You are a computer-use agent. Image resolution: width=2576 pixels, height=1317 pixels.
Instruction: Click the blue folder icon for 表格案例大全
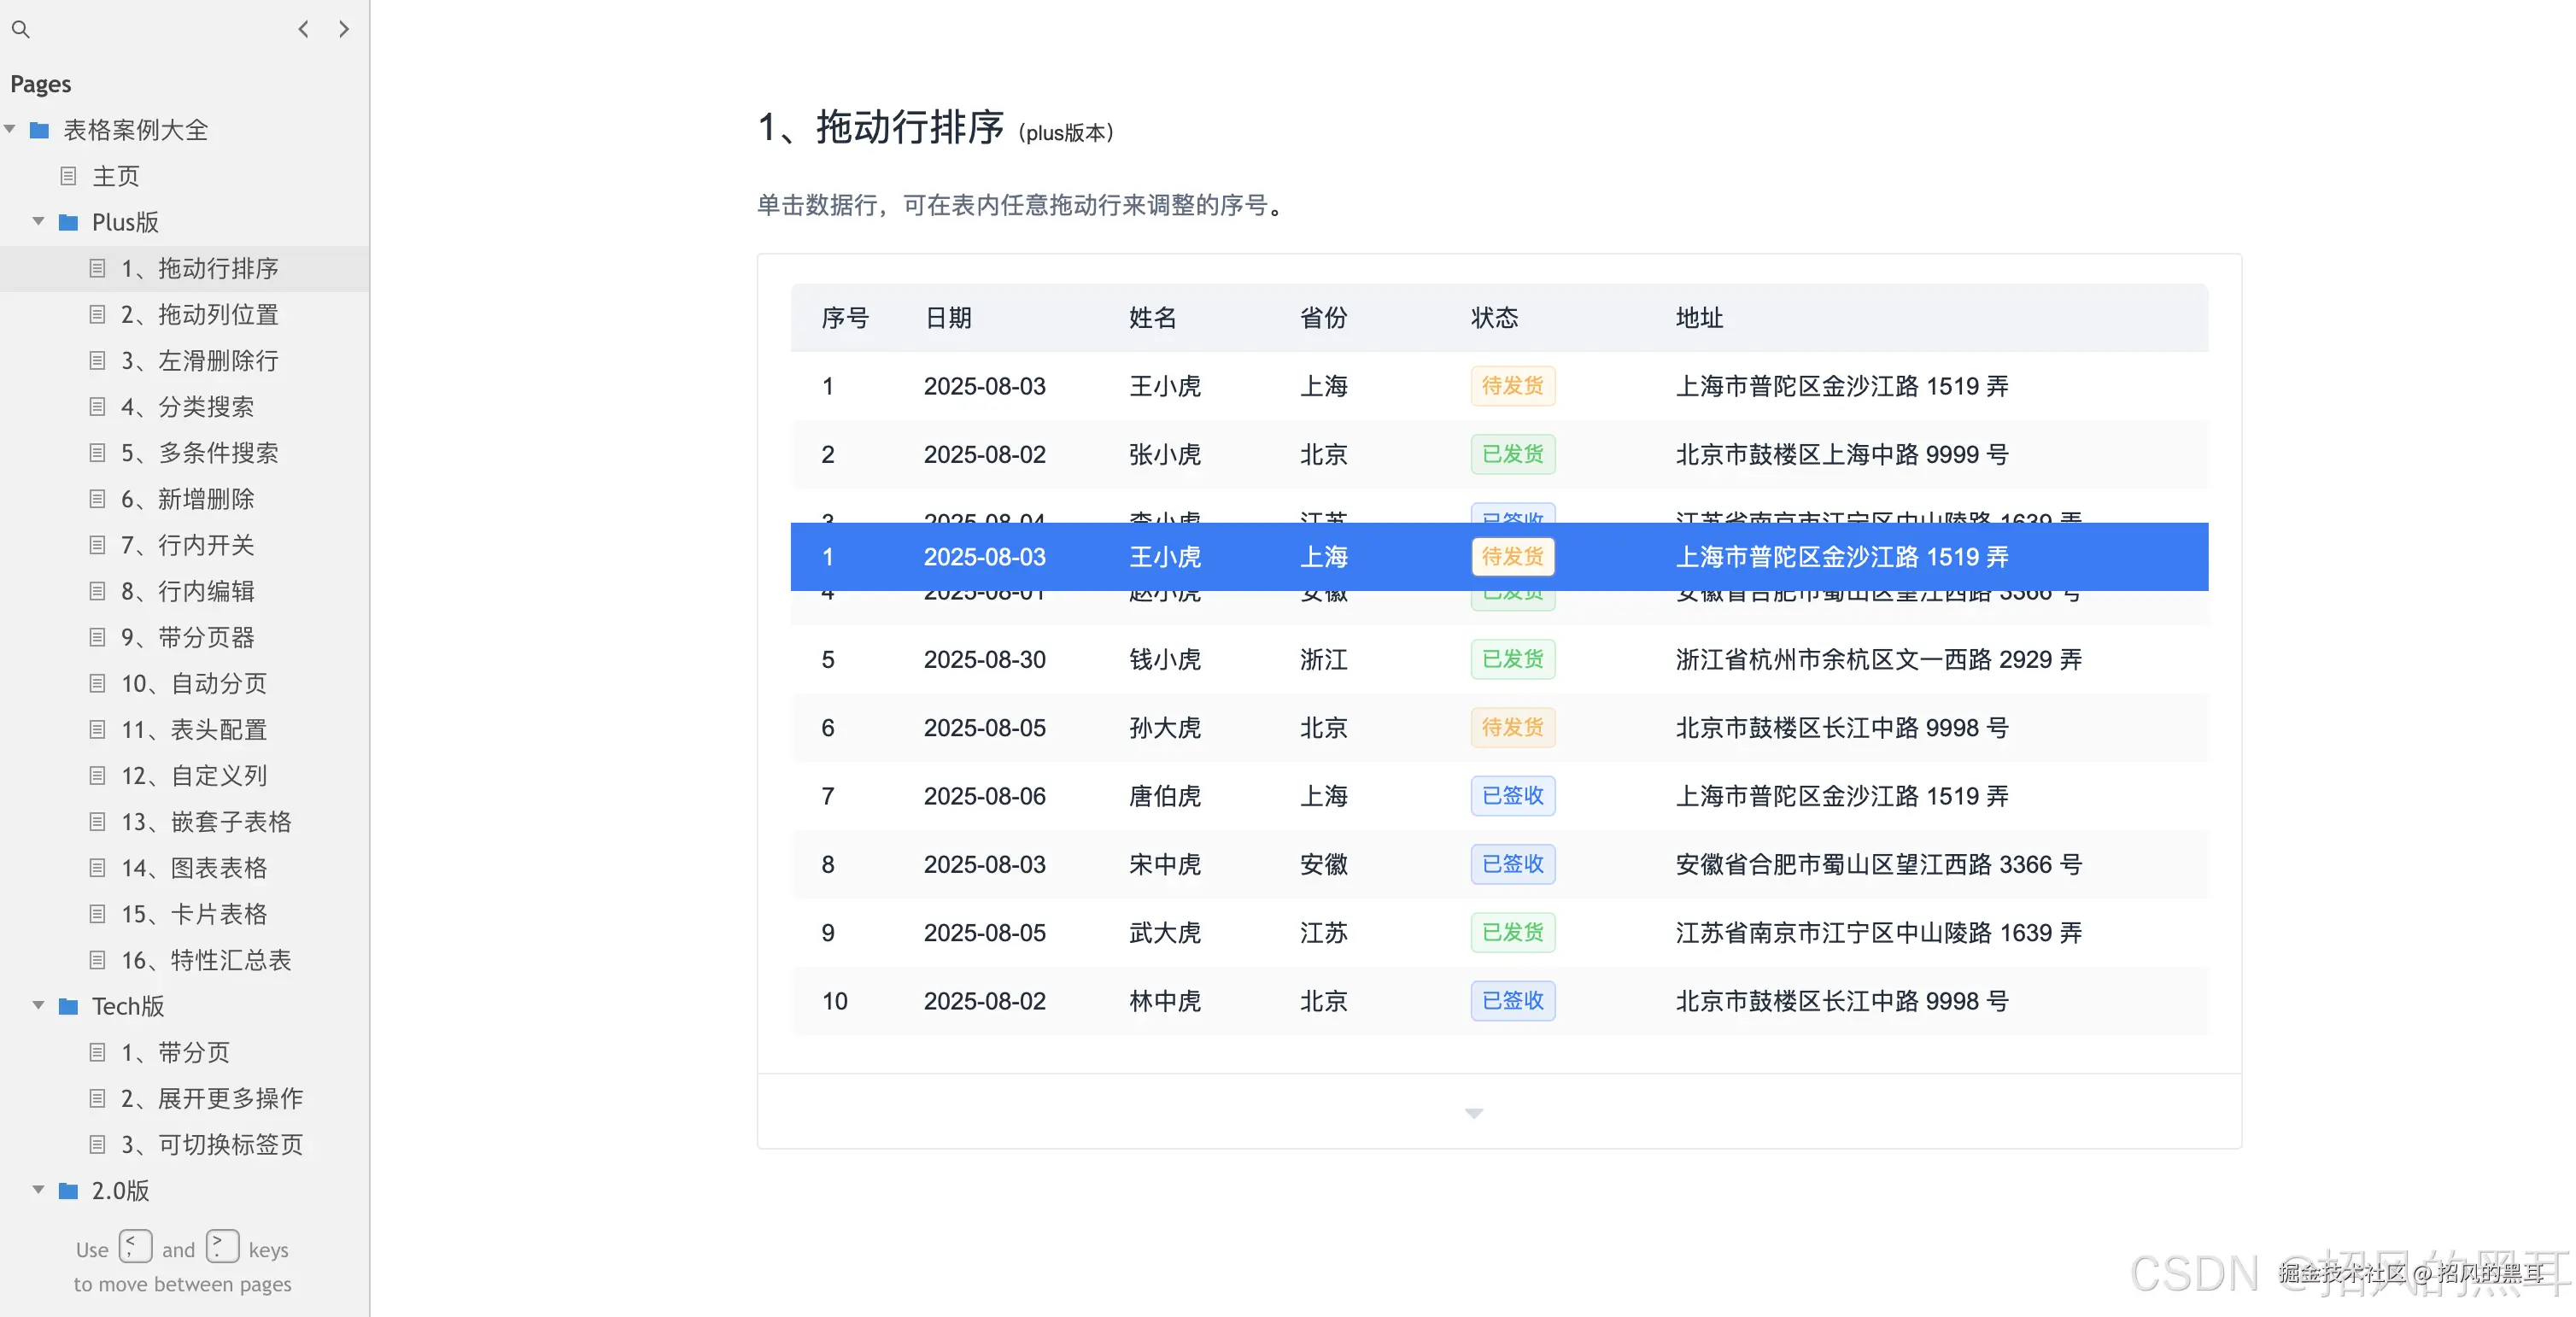(40, 130)
